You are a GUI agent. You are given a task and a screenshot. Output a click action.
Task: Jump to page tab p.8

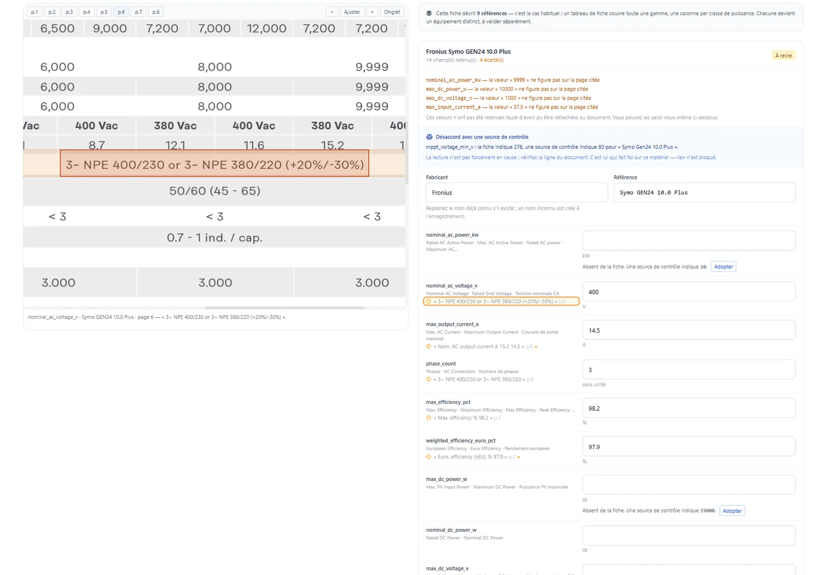pos(156,12)
